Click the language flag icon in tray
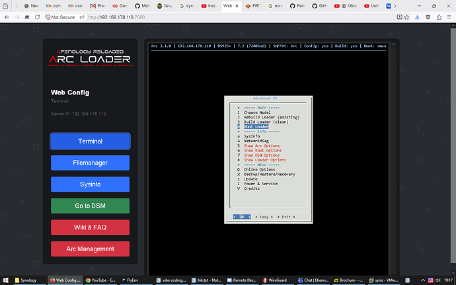The image size is (456, 285). (430, 280)
